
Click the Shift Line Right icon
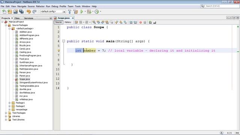(135, 22)
